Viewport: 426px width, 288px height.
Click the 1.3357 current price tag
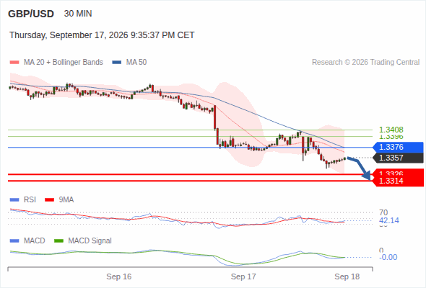pyautogui.click(x=398, y=158)
